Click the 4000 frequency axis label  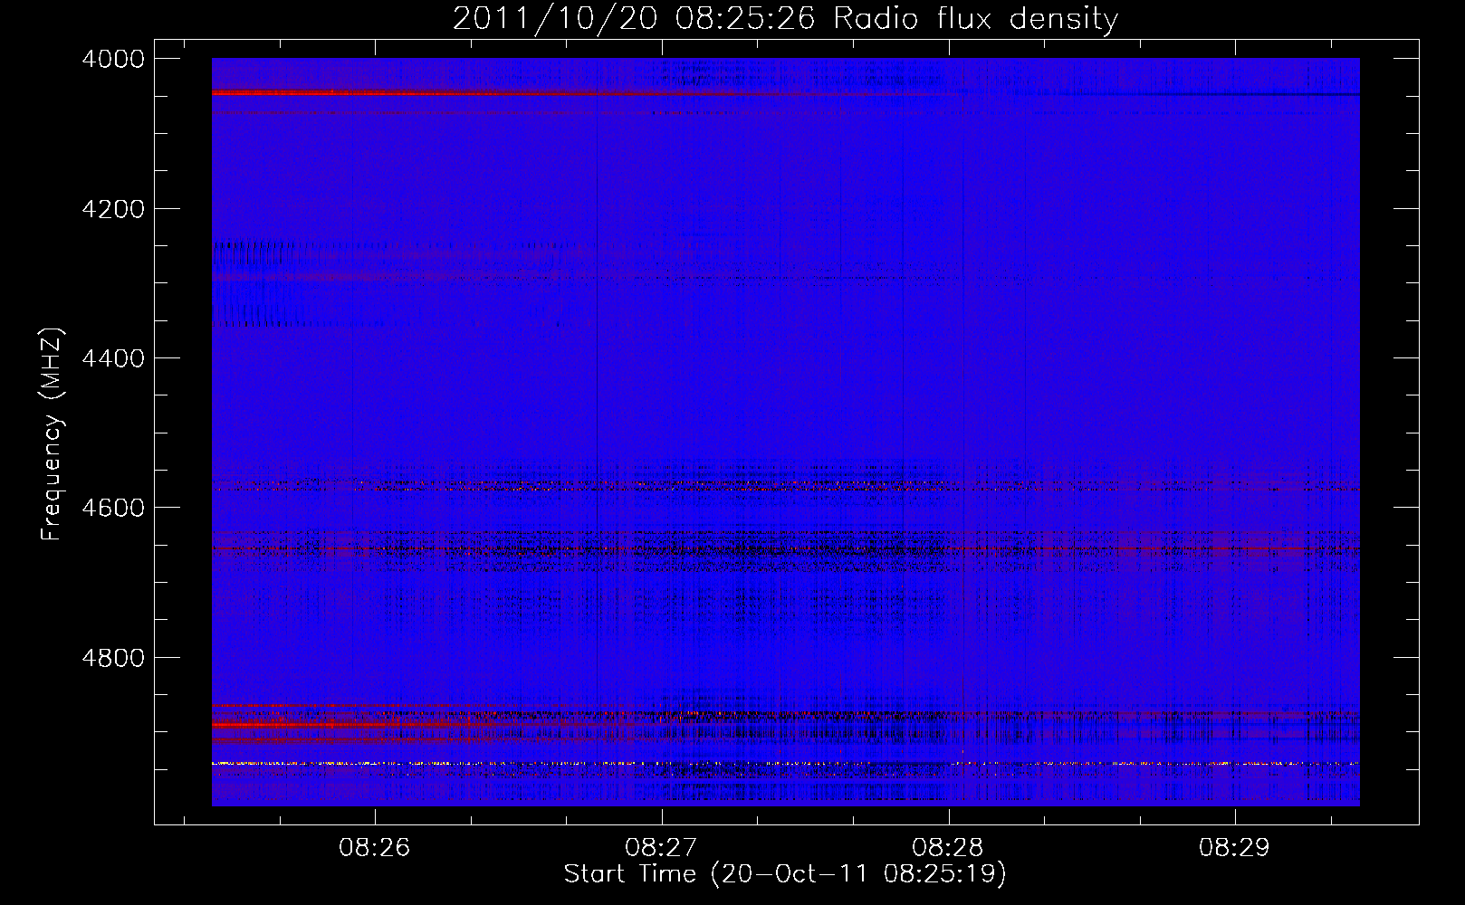coord(113,59)
